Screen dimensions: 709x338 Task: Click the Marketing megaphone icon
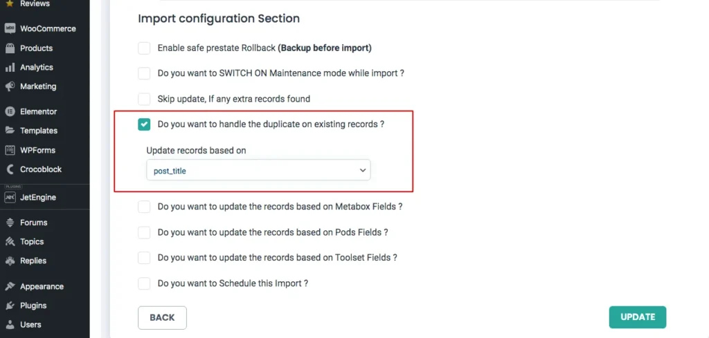pyautogui.click(x=10, y=87)
